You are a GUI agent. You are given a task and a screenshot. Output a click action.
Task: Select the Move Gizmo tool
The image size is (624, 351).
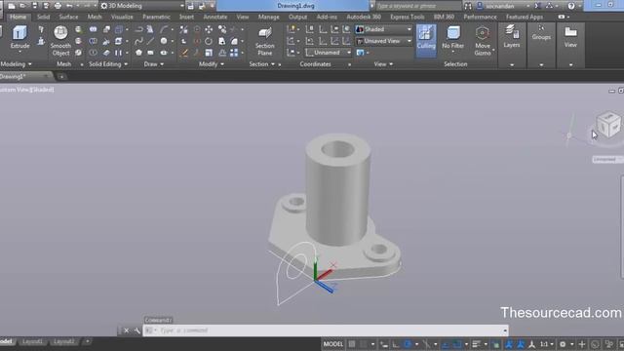point(483,40)
